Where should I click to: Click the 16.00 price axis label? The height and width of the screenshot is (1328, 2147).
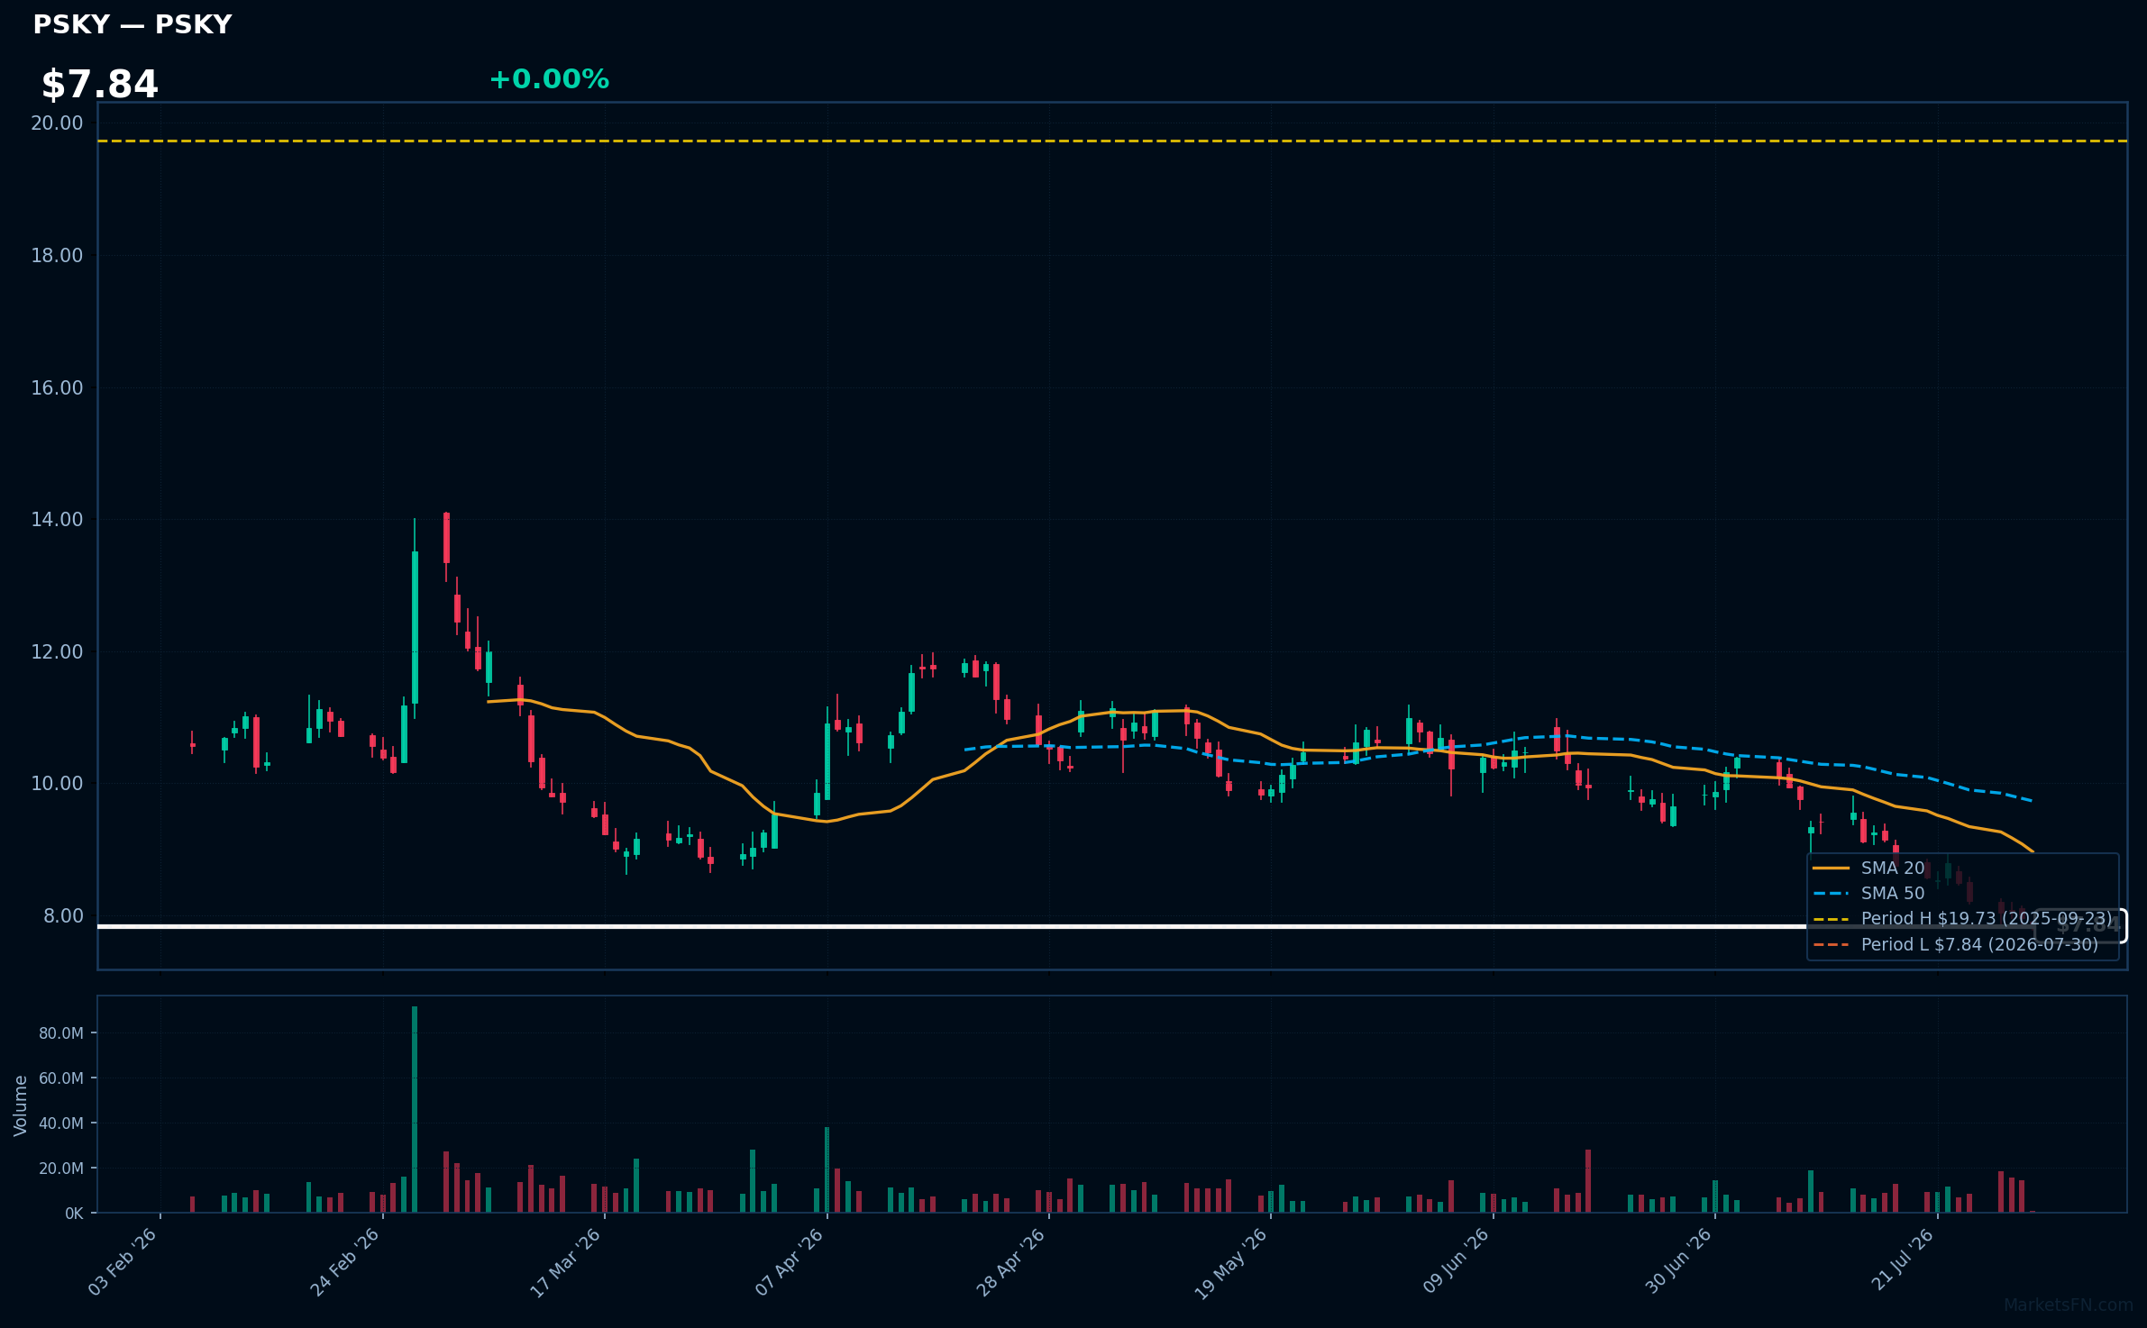57,388
